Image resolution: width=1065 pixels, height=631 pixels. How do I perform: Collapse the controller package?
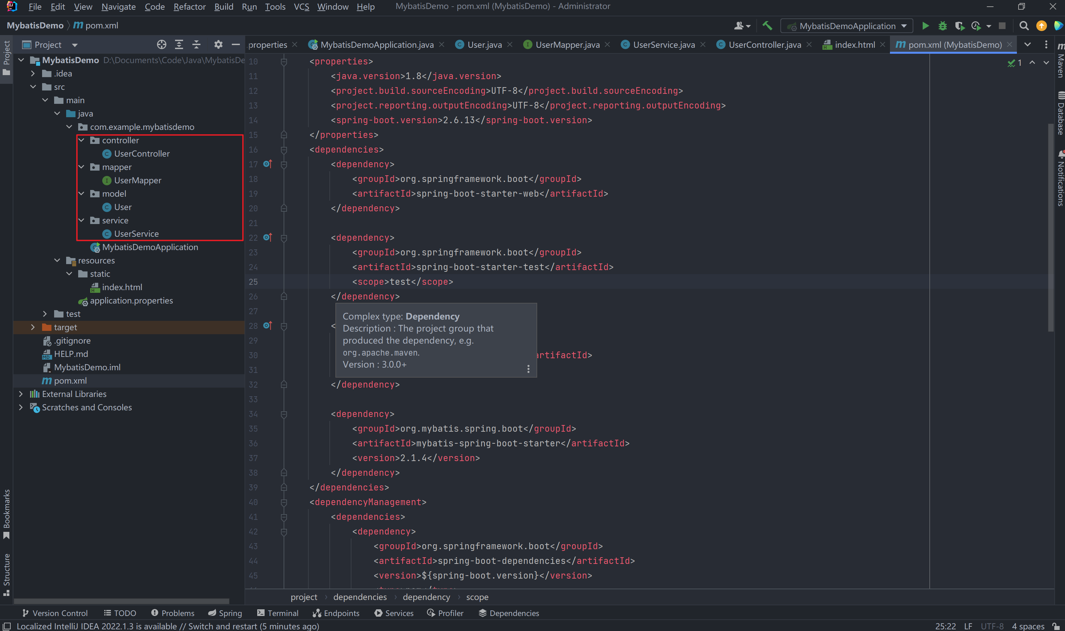point(81,140)
